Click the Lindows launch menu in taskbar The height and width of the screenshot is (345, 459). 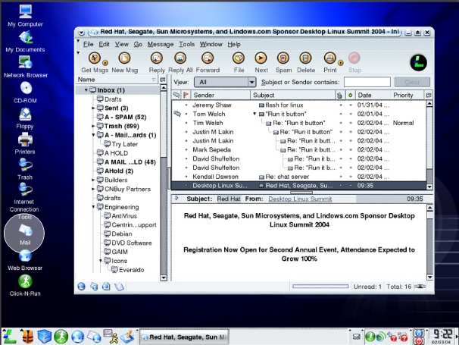click(x=9, y=337)
